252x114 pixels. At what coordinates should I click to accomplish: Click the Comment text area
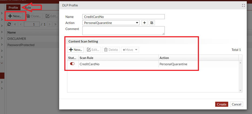[x=123, y=30]
